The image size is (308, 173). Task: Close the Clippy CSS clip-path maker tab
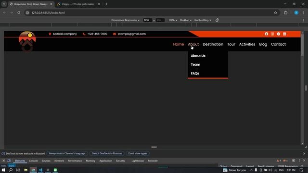click(99, 4)
